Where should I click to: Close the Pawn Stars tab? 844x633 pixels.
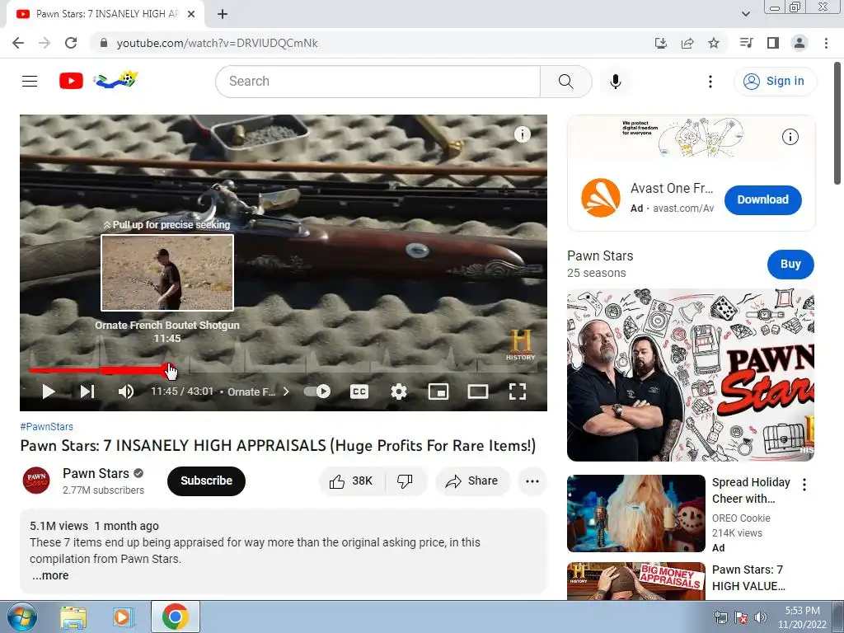(x=191, y=14)
